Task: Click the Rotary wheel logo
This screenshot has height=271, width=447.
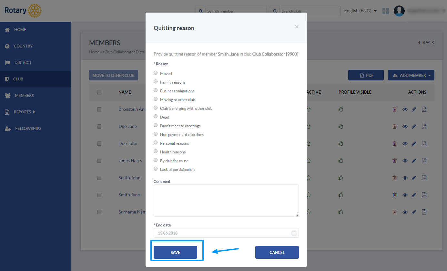Action: (x=35, y=11)
